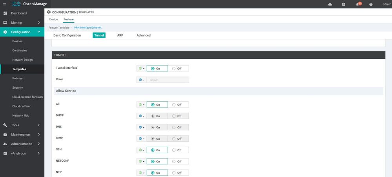The width and height of the screenshot is (392, 177).
Task: Expand the Monitor menu chevron
Action: [x=39, y=22]
